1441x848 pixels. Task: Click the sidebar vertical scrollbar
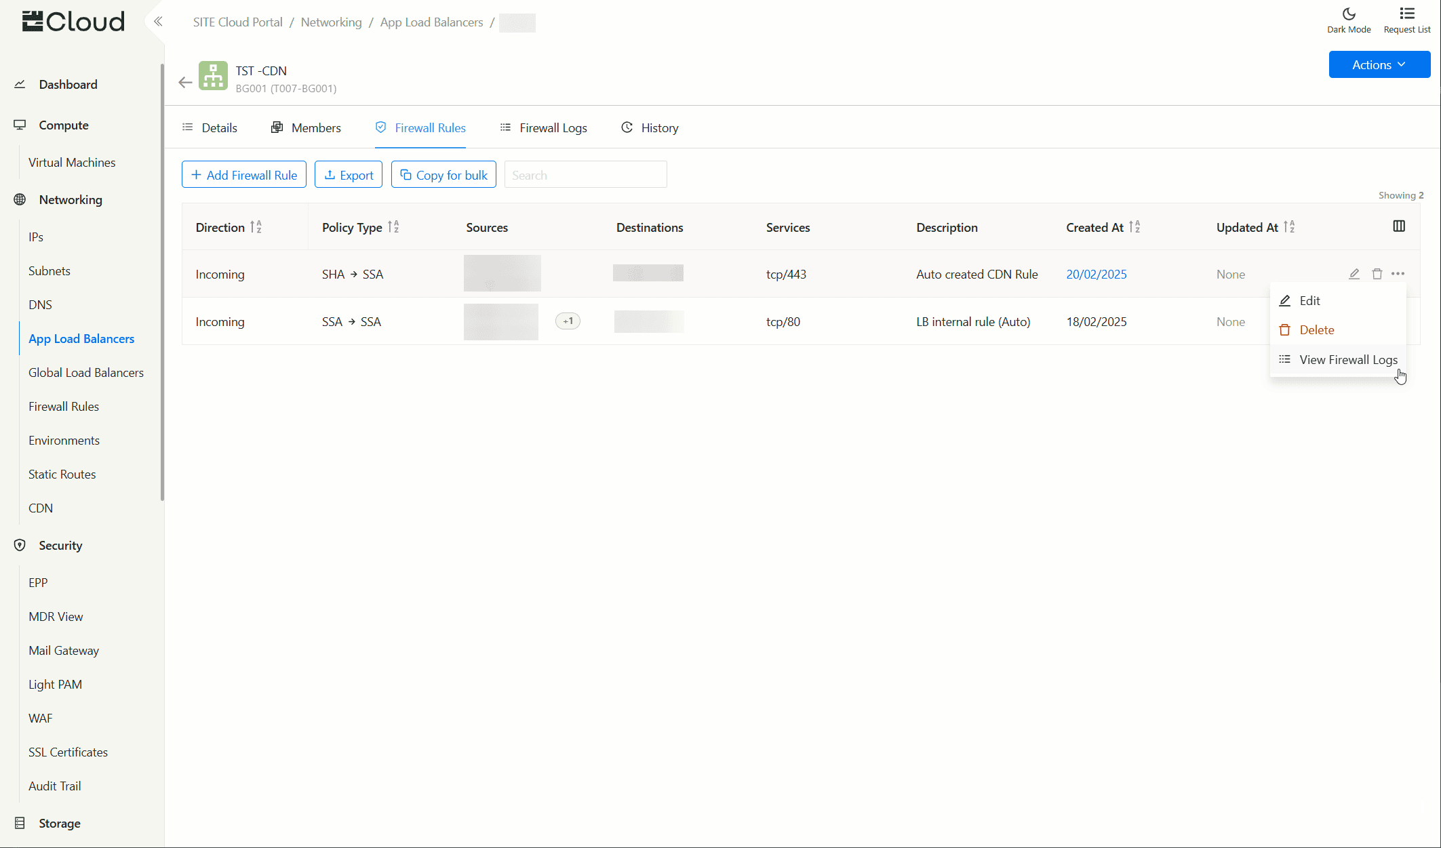pyautogui.click(x=162, y=281)
